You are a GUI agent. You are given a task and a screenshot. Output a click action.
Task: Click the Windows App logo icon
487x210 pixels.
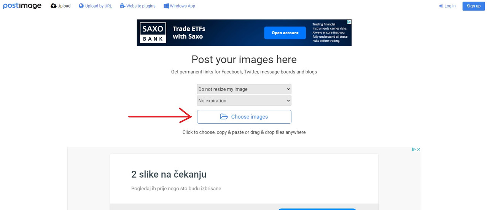(x=166, y=6)
